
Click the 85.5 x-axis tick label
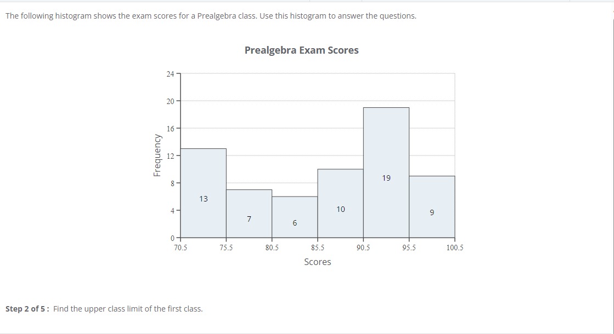318,247
